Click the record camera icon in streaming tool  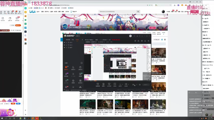133,85
